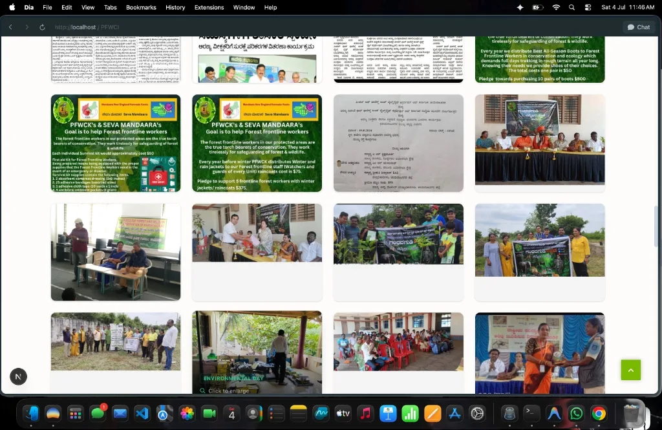The height and width of the screenshot is (430, 662).
Task: Click the sparkle icon in menu bar
Action: [520, 7]
